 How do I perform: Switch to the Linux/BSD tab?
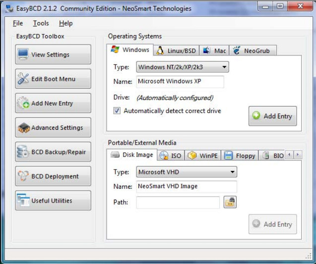click(x=177, y=51)
